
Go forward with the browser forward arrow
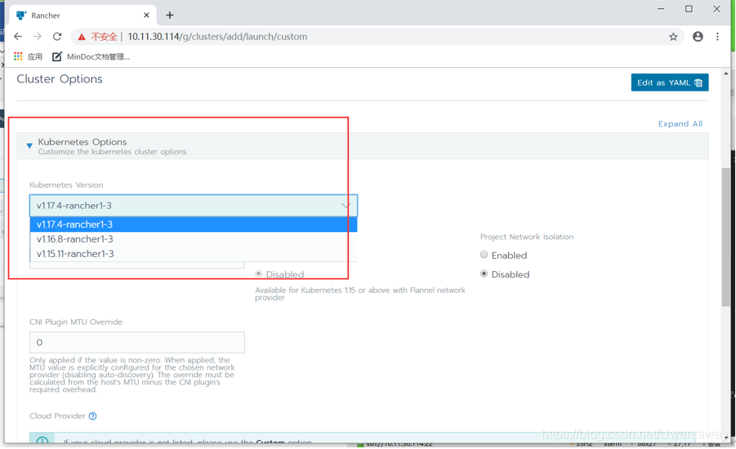tap(38, 37)
